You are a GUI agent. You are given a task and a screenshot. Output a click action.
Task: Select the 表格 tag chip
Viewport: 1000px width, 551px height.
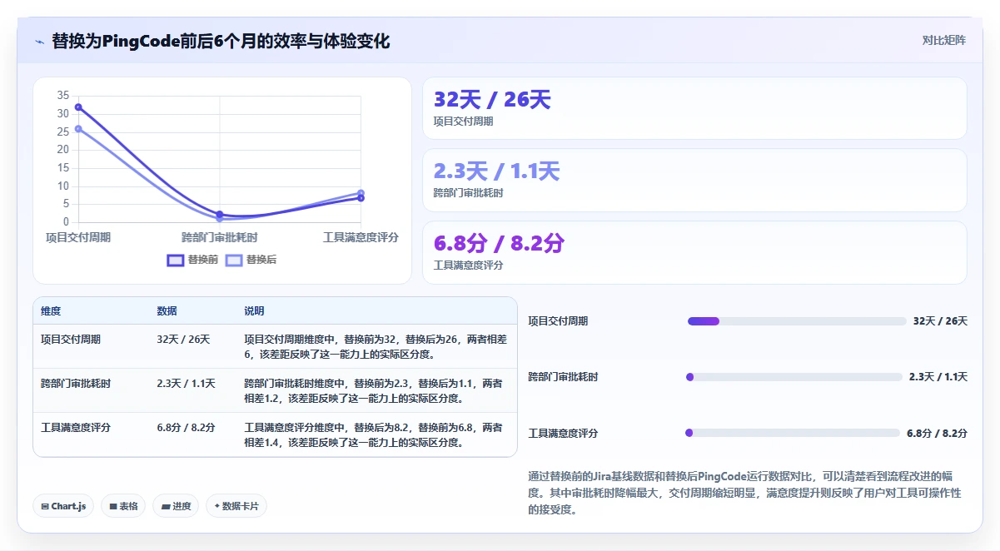pos(123,506)
